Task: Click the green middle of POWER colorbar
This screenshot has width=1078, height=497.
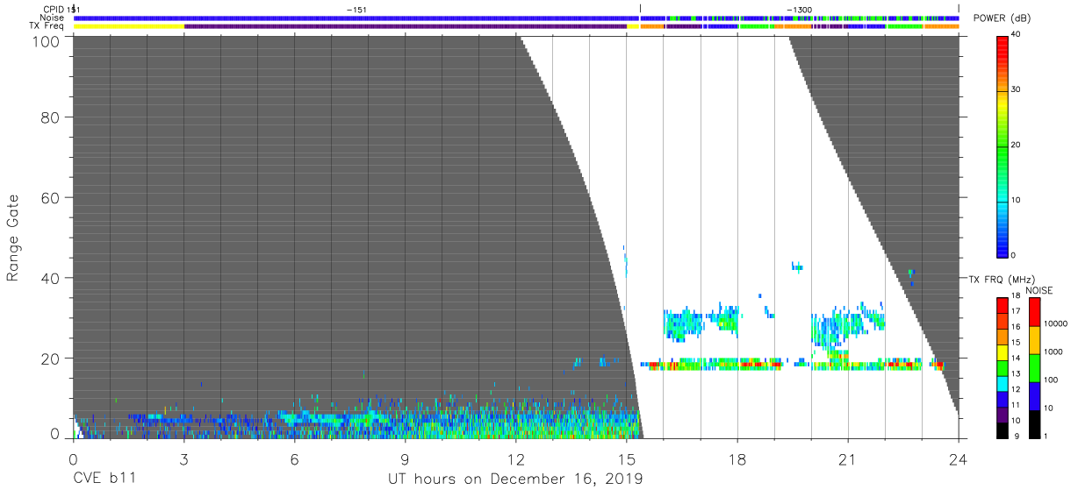Action: click(1003, 145)
